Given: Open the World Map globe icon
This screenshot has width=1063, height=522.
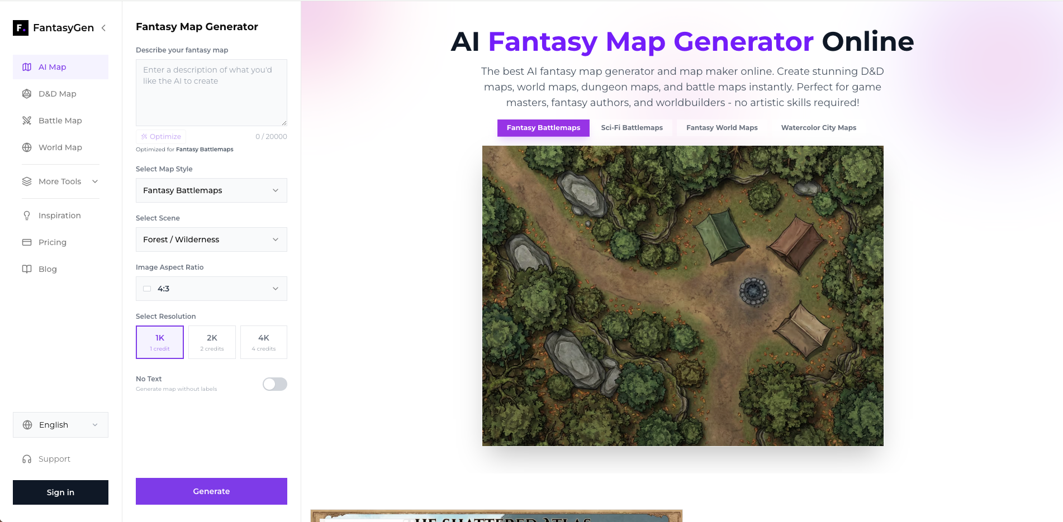Looking at the screenshot, I should click(26, 147).
